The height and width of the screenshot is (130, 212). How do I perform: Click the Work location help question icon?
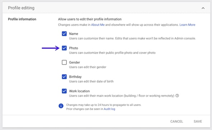[x=177, y=96]
